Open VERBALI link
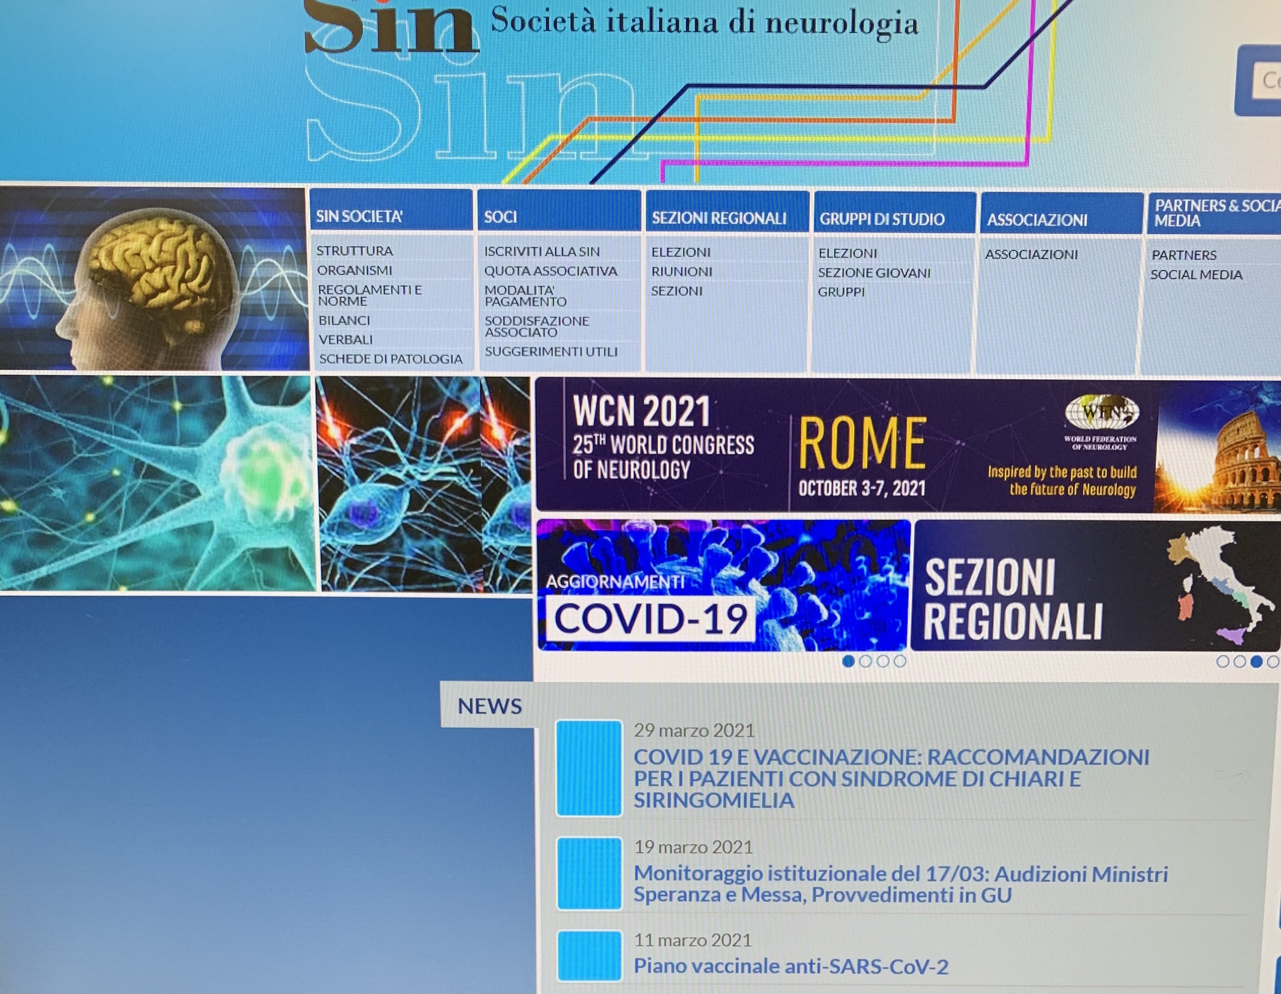This screenshot has height=994, width=1281. [346, 339]
